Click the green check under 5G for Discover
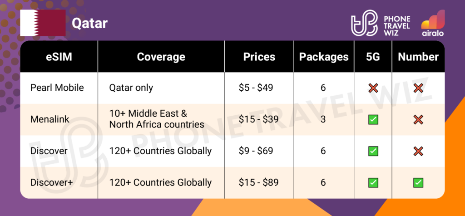Viewport: 465px width, 216px height. (x=373, y=151)
